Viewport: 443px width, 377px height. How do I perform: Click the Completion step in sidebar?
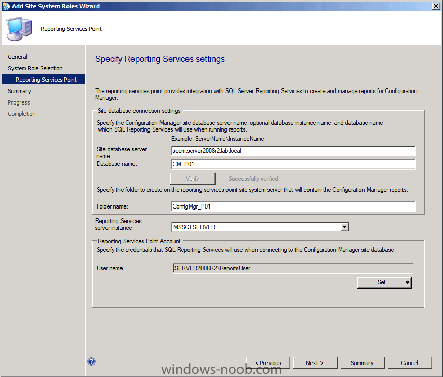point(22,114)
